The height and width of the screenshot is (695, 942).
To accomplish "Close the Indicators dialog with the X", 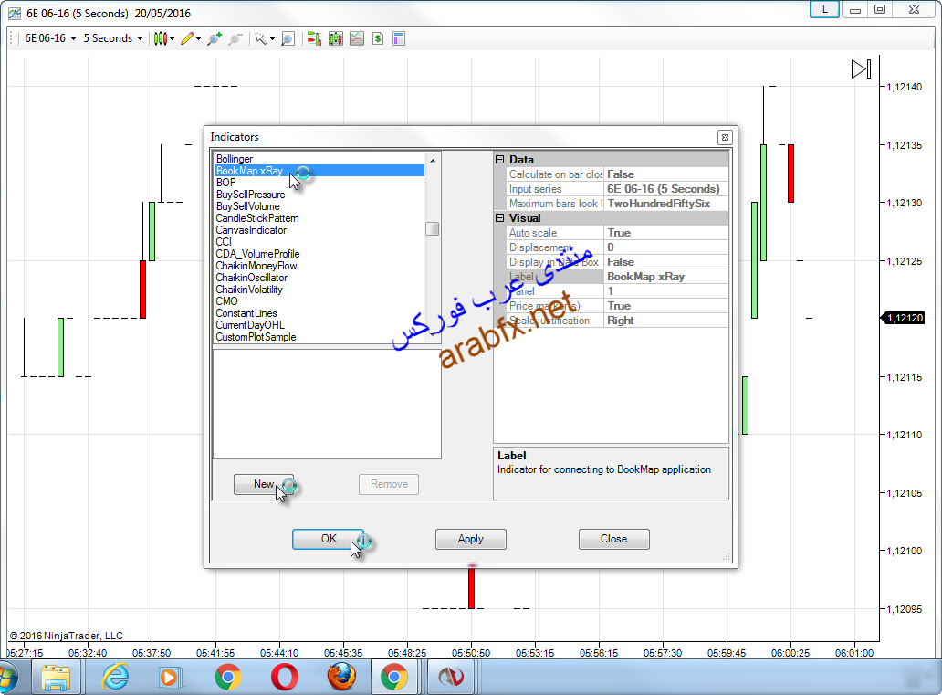I will [725, 138].
